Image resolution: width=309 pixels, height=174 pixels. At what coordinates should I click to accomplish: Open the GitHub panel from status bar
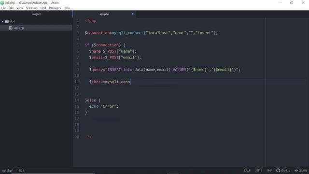tap(283, 171)
